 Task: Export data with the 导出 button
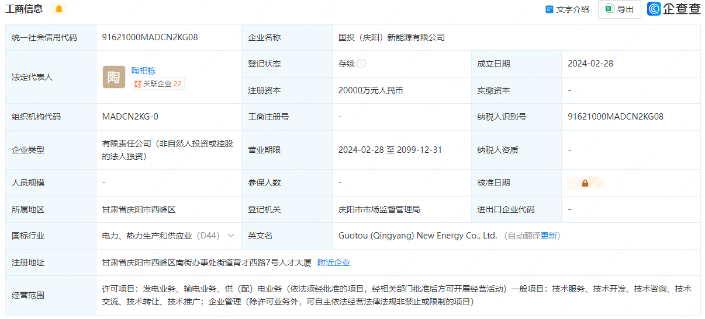pyautogui.click(x=620, y=9)
